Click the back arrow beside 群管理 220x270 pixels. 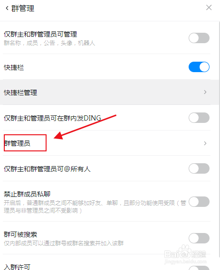[x=7, y=8]
